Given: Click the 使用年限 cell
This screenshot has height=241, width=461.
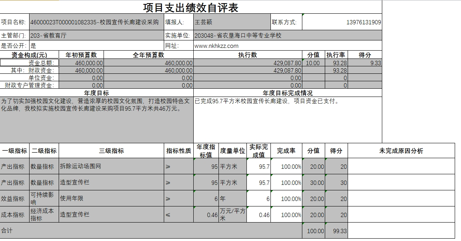Looking at the screenshot, I should point(111,199).
